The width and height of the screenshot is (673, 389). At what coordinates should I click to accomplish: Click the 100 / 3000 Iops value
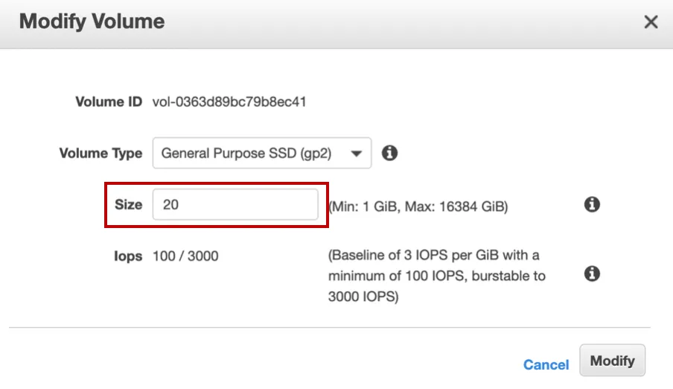(x=185, y=256)
